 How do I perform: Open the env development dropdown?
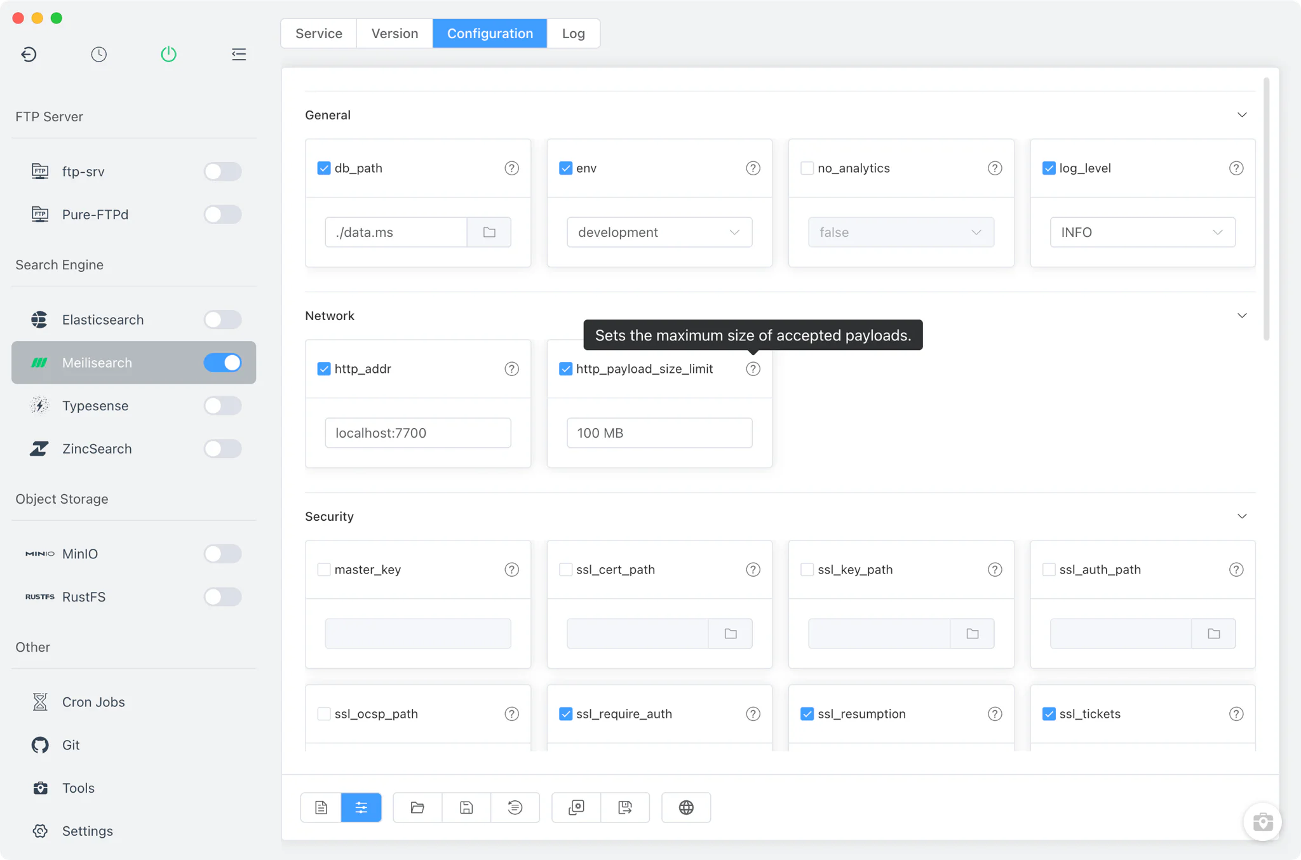tap(659, 232)
